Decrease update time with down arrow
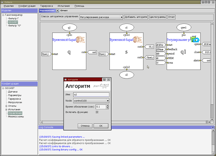Viewport: 216px width, 156px height. click(x=107, y=108)
